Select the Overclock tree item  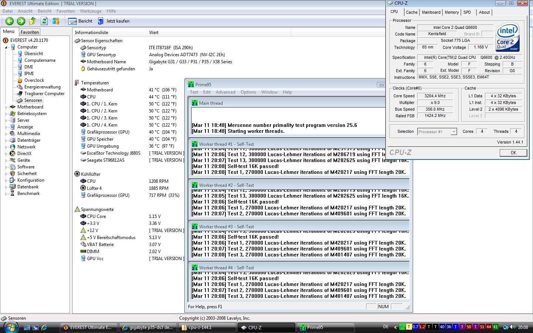[x=34, y=80]
